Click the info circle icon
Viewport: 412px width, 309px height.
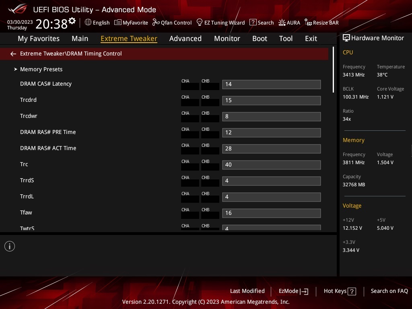click(10, 246)
